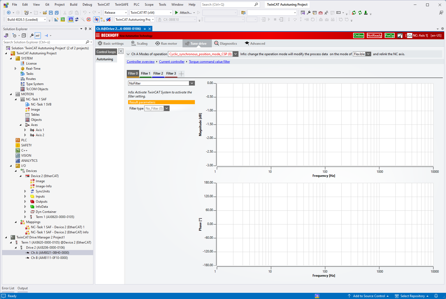This screenshot has height=299, width=446.
Task: Select Ch B (AM8111-0F10-0000) tree item
Action: click(x=49, y=258)
